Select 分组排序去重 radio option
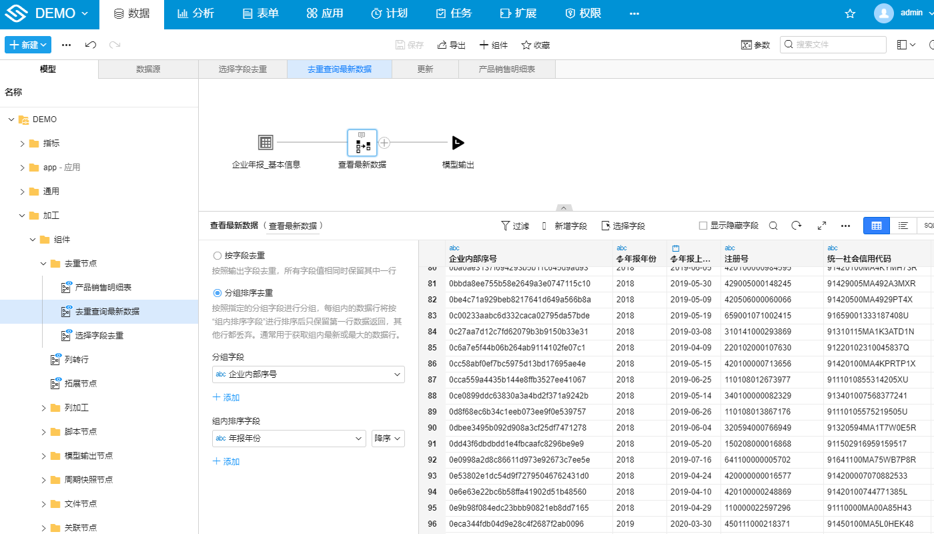 click(217, 293)
